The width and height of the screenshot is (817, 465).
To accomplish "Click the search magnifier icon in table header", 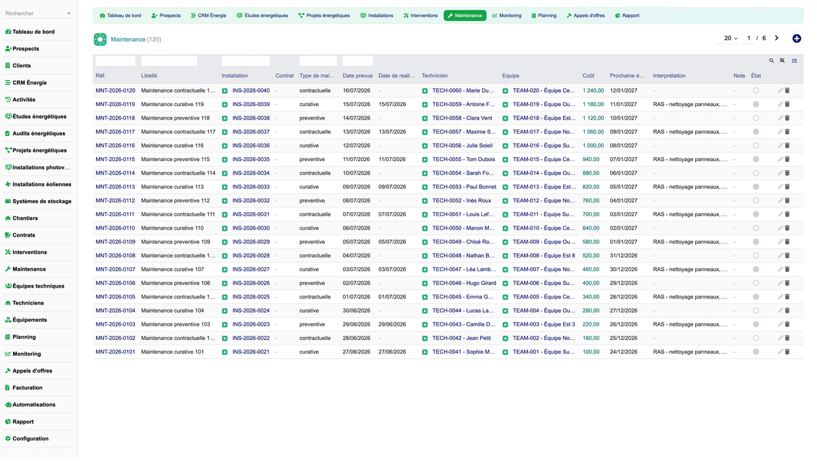I will [x=771, y=61].
